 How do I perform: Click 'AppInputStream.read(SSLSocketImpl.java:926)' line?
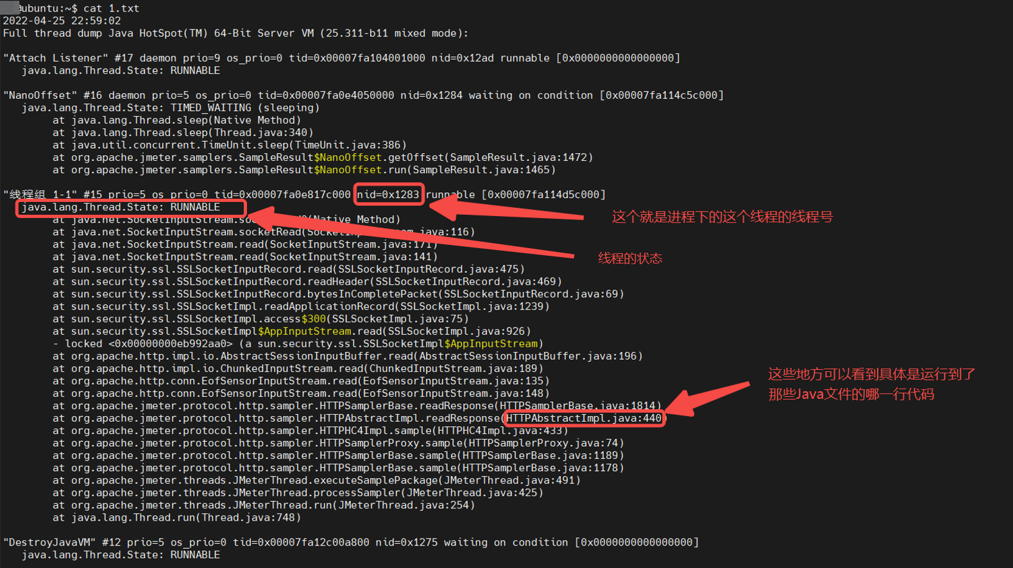click(x=292, y=331)
